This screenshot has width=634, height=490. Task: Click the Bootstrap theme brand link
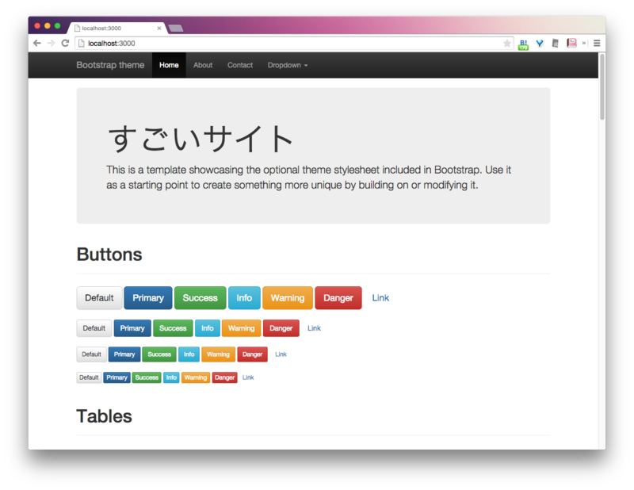pos(110,65)
